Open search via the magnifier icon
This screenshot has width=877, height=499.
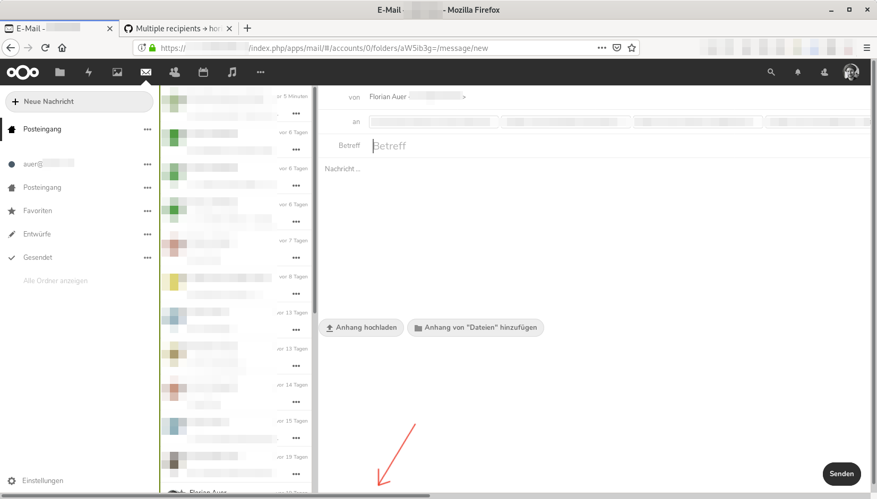tap(771, 72)
